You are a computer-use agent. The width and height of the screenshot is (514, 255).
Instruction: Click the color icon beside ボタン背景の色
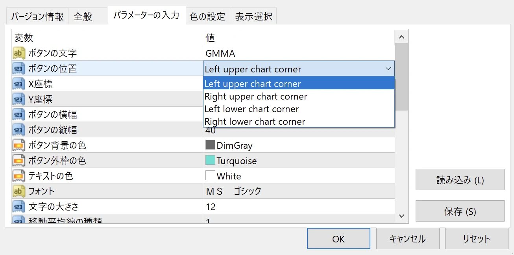[18, 145]
